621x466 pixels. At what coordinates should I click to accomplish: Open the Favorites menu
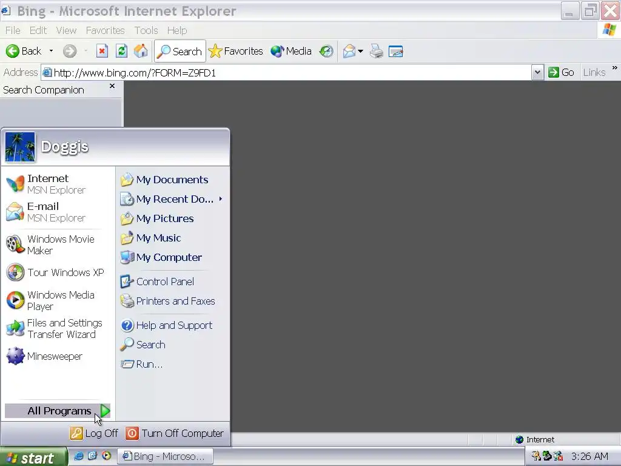106,30
